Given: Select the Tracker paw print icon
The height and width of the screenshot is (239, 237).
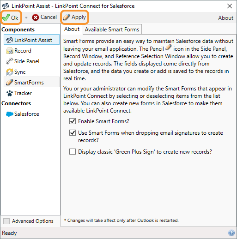Looking at the screenshot, I should [10, 93].
